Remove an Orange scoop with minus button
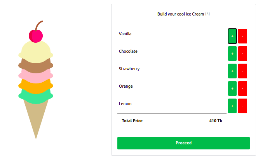Screen dimensions: 272x156 coord(242,88)
